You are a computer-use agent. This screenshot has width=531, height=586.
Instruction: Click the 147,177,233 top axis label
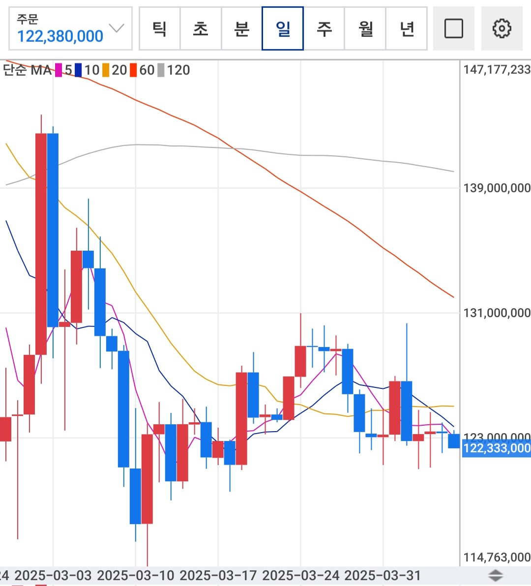pyautogui.click(x=497, y=69)
